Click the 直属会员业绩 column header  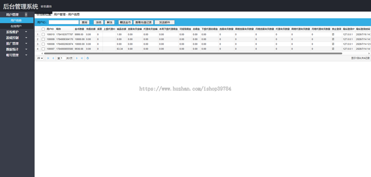tap(135, 29)
